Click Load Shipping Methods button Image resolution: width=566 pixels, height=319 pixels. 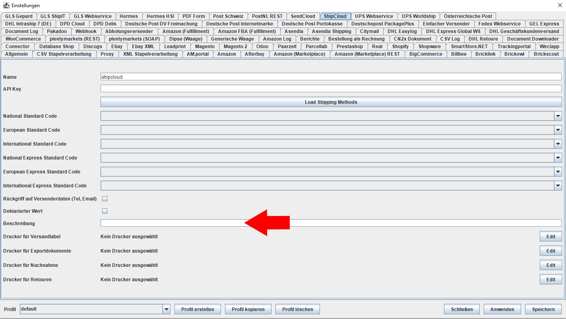331,102
